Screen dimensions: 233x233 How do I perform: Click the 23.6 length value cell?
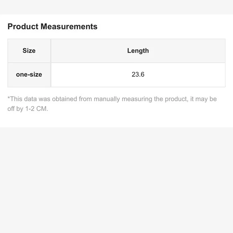coord(138,75)
